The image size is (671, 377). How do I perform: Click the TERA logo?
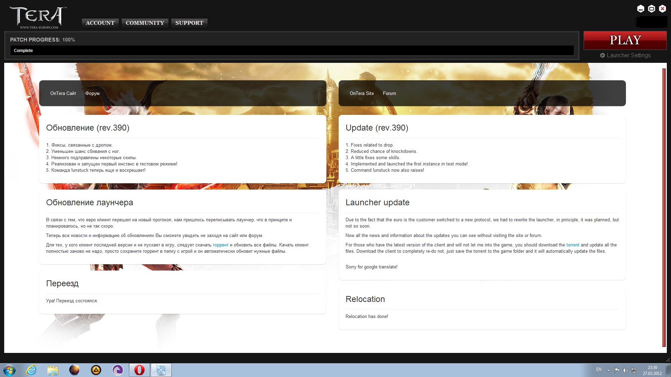[x=38, y=17]
